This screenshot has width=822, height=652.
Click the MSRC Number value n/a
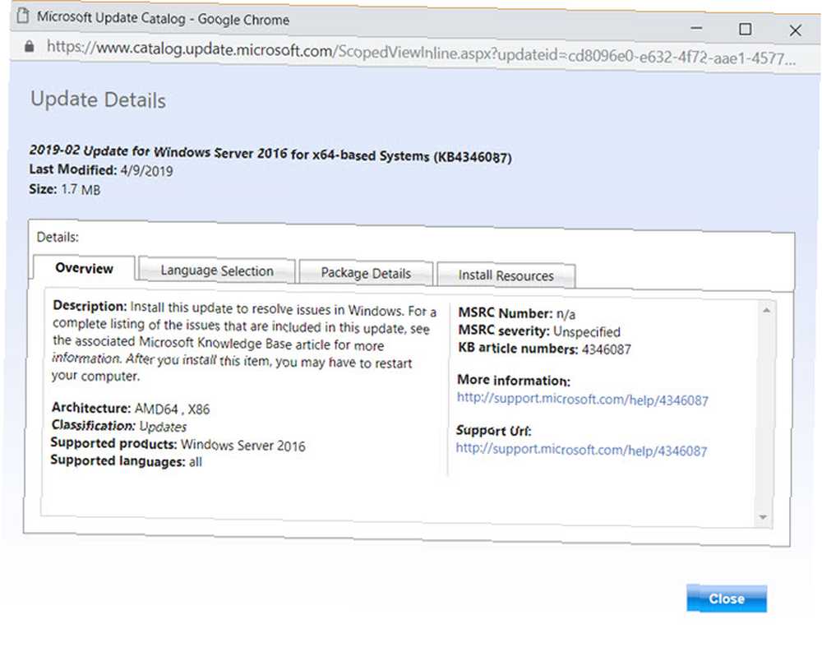[566, 314]
